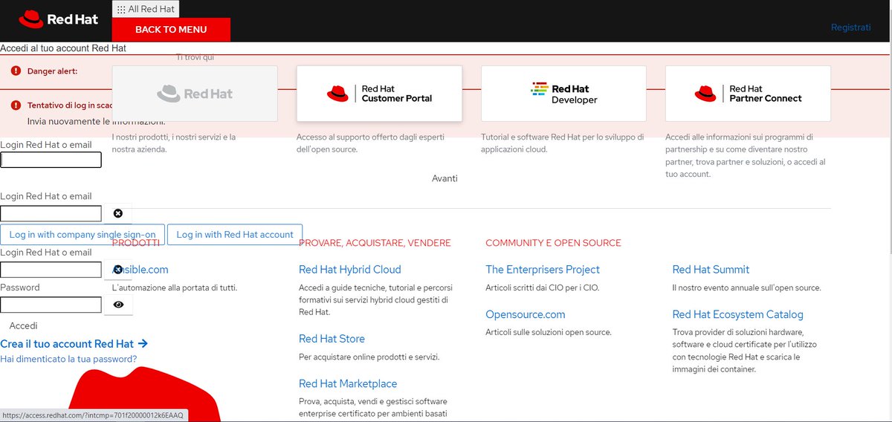The height and width of the screenshot is (422, 892).
Task: Open the Red Hat Developer card
Action: point(563,94)
